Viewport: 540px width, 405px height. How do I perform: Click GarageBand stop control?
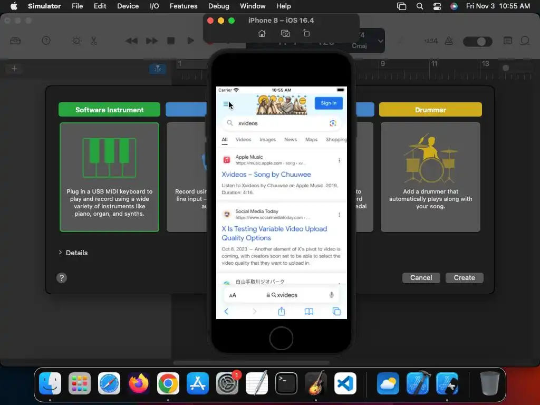(x=171, y=41)
